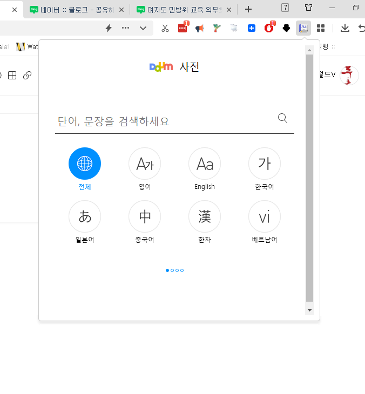Click the link chain icon in page editor

pyautogui.click(x=27, y=76)
